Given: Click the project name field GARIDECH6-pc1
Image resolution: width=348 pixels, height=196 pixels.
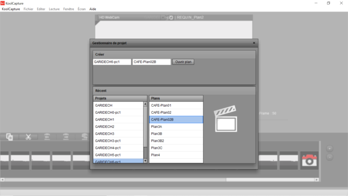Looking at the screenshot, I should [x=112, y=62].
